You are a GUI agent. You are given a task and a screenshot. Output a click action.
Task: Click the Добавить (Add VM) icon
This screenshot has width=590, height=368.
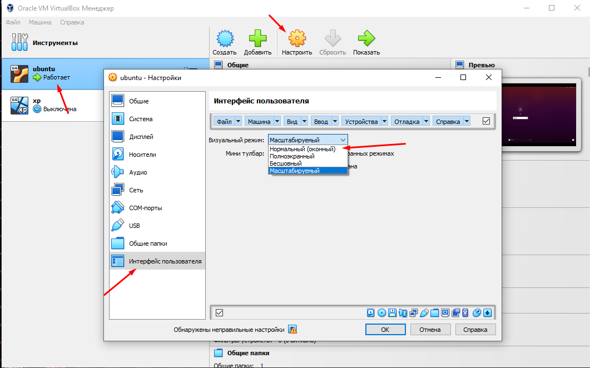[257, 37]
